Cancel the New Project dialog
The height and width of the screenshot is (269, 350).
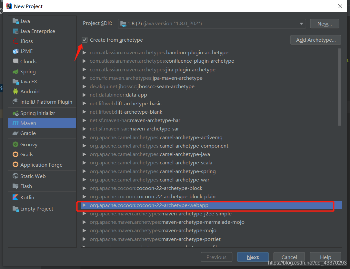point(289,257)
